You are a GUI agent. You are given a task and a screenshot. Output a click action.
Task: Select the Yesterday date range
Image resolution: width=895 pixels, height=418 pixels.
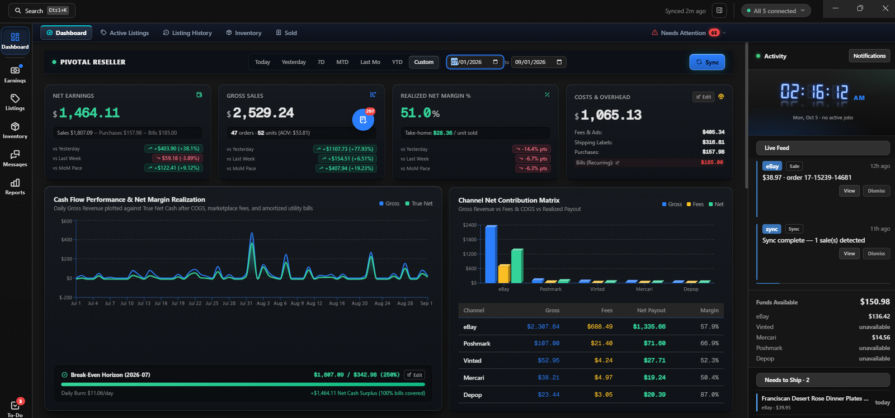[x=294, y=62]
